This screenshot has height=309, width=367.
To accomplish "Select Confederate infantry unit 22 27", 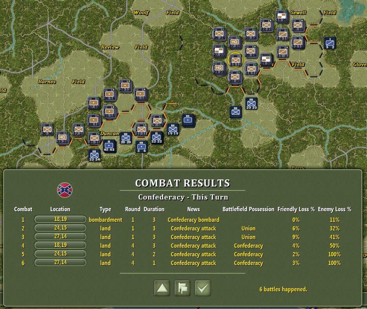I will click(x=267, y=25).
